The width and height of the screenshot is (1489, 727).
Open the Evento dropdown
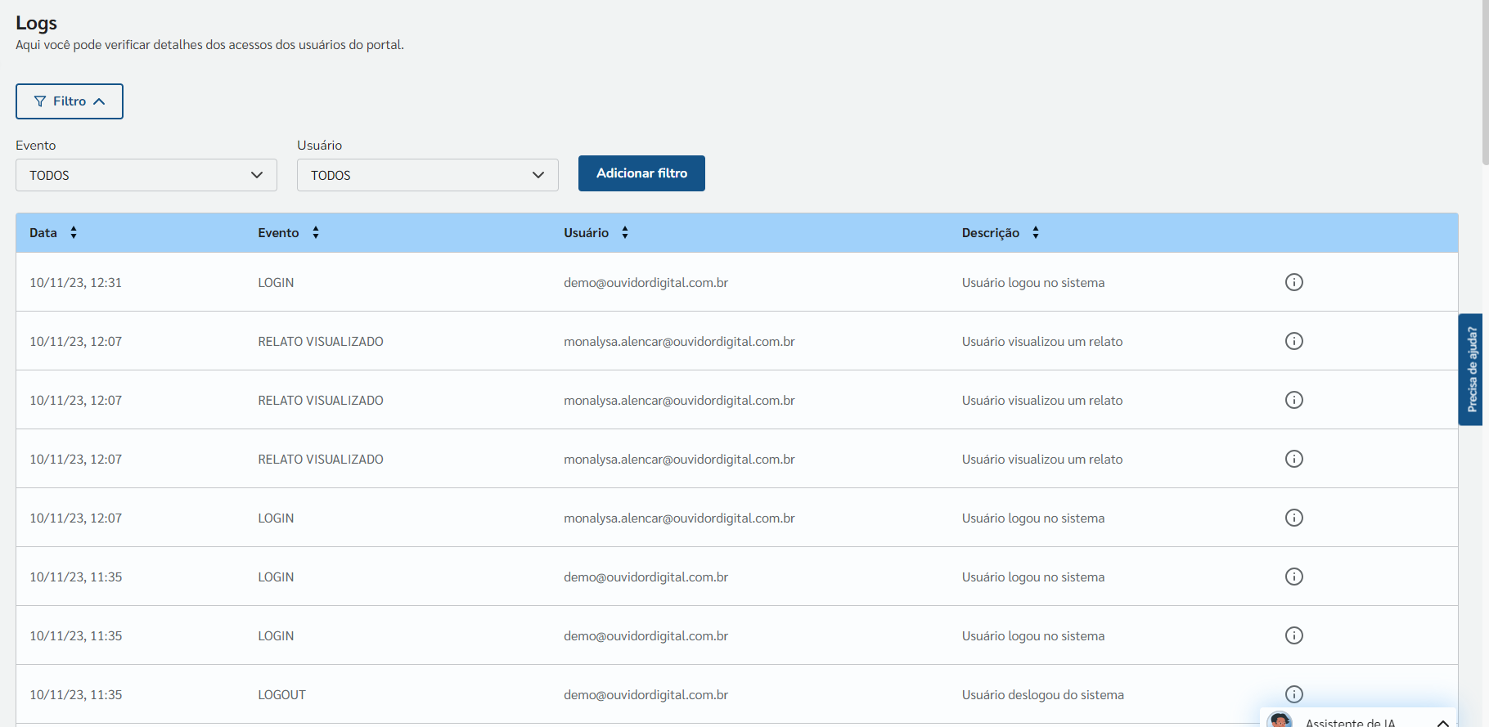tap(146, 175)
